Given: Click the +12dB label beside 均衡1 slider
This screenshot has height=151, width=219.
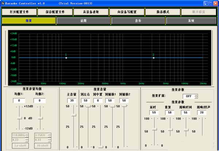Looking at the screenshot, I should (28, 107).
